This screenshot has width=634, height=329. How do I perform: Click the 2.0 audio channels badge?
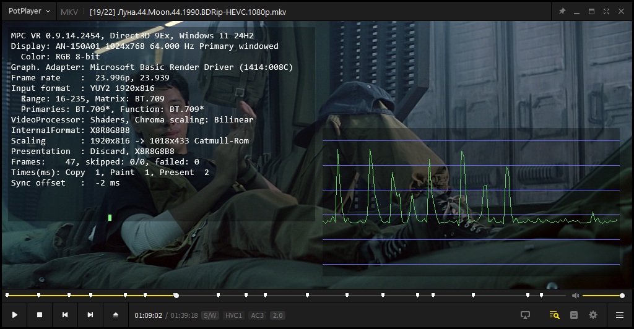278,315
